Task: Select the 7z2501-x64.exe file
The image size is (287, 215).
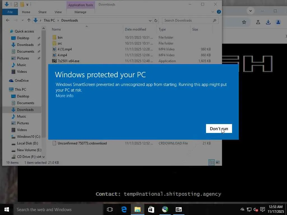Action: [x=68, y=61]
